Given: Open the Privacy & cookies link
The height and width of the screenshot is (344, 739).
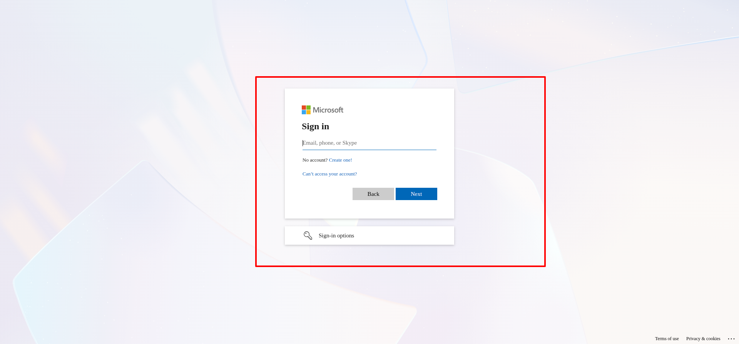Looking at the screenshot, I should [703, 339].
